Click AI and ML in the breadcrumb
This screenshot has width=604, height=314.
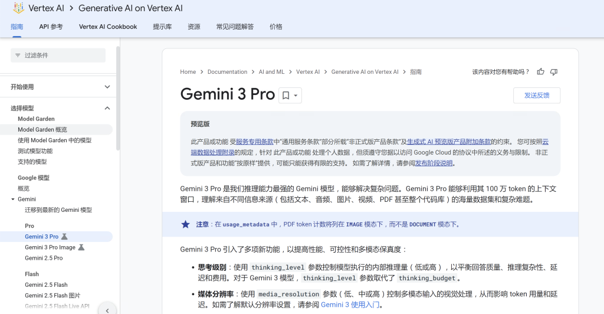coord(271,71)
